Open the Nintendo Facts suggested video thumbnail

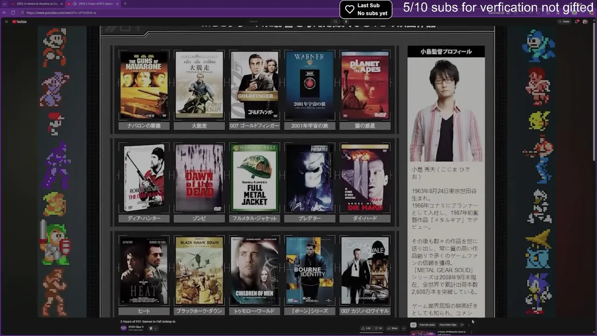(x=423, y=333)
